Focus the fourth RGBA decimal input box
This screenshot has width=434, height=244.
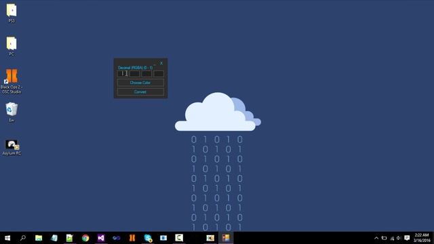coord(159,74)
